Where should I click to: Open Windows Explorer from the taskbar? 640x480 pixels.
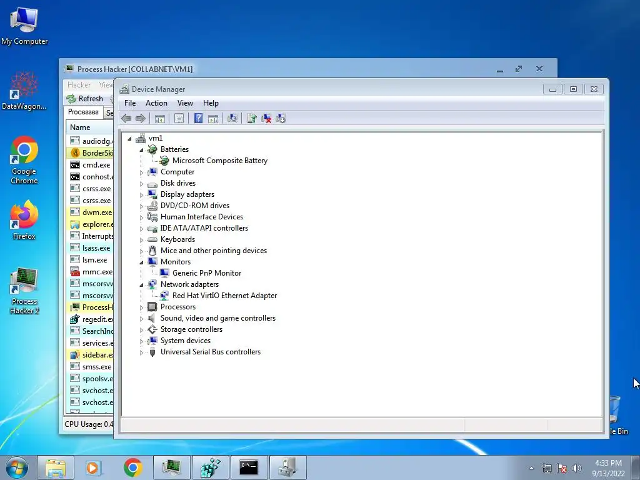point(56,467)
